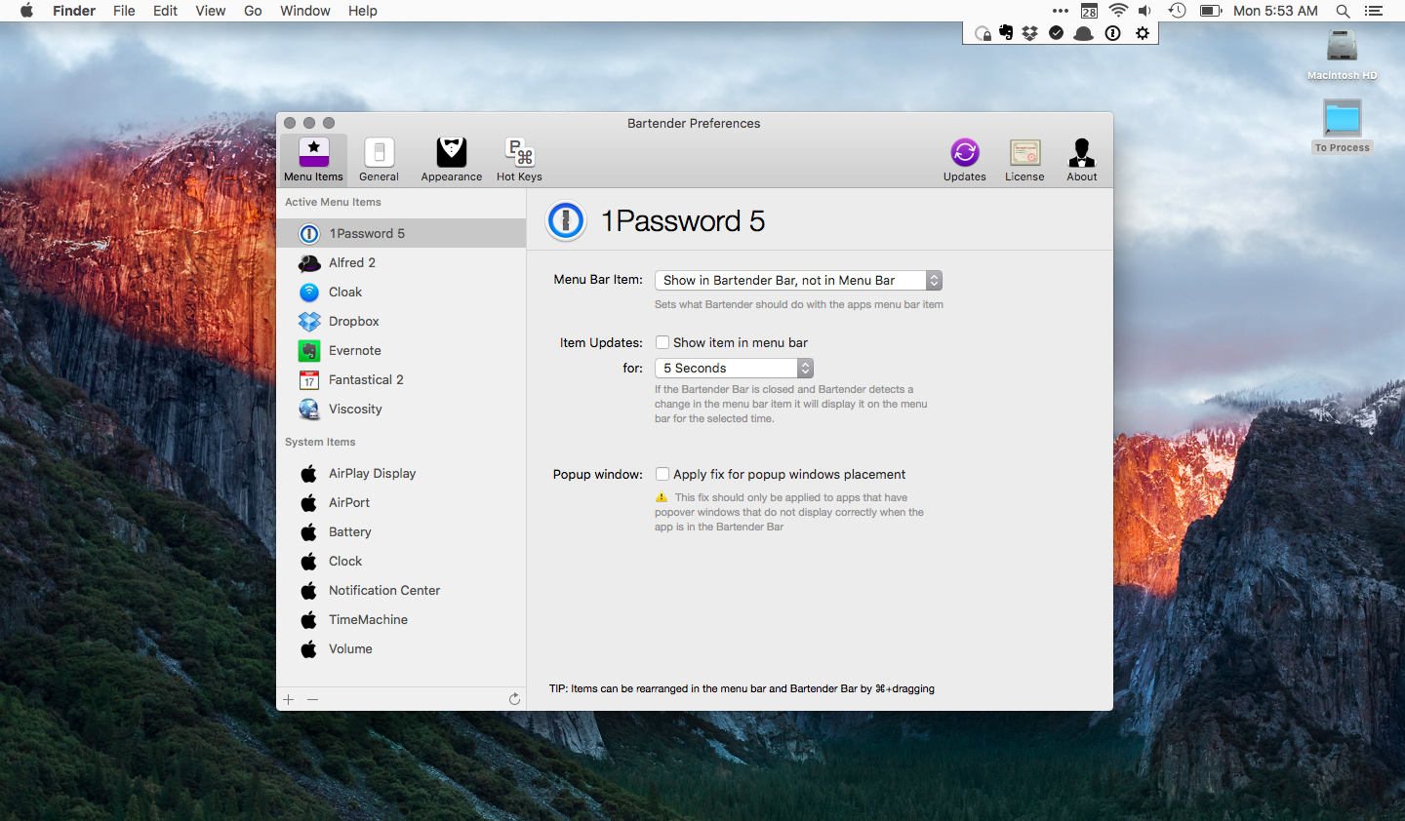The height and width of the screenshot is (821, 1405).
Task: Check Apply fix for popup windows placement
Action: click(662, 474)
